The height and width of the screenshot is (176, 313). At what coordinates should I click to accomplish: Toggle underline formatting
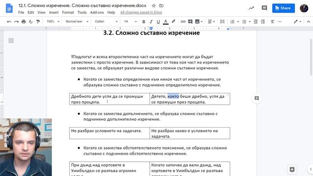point(158,22)
